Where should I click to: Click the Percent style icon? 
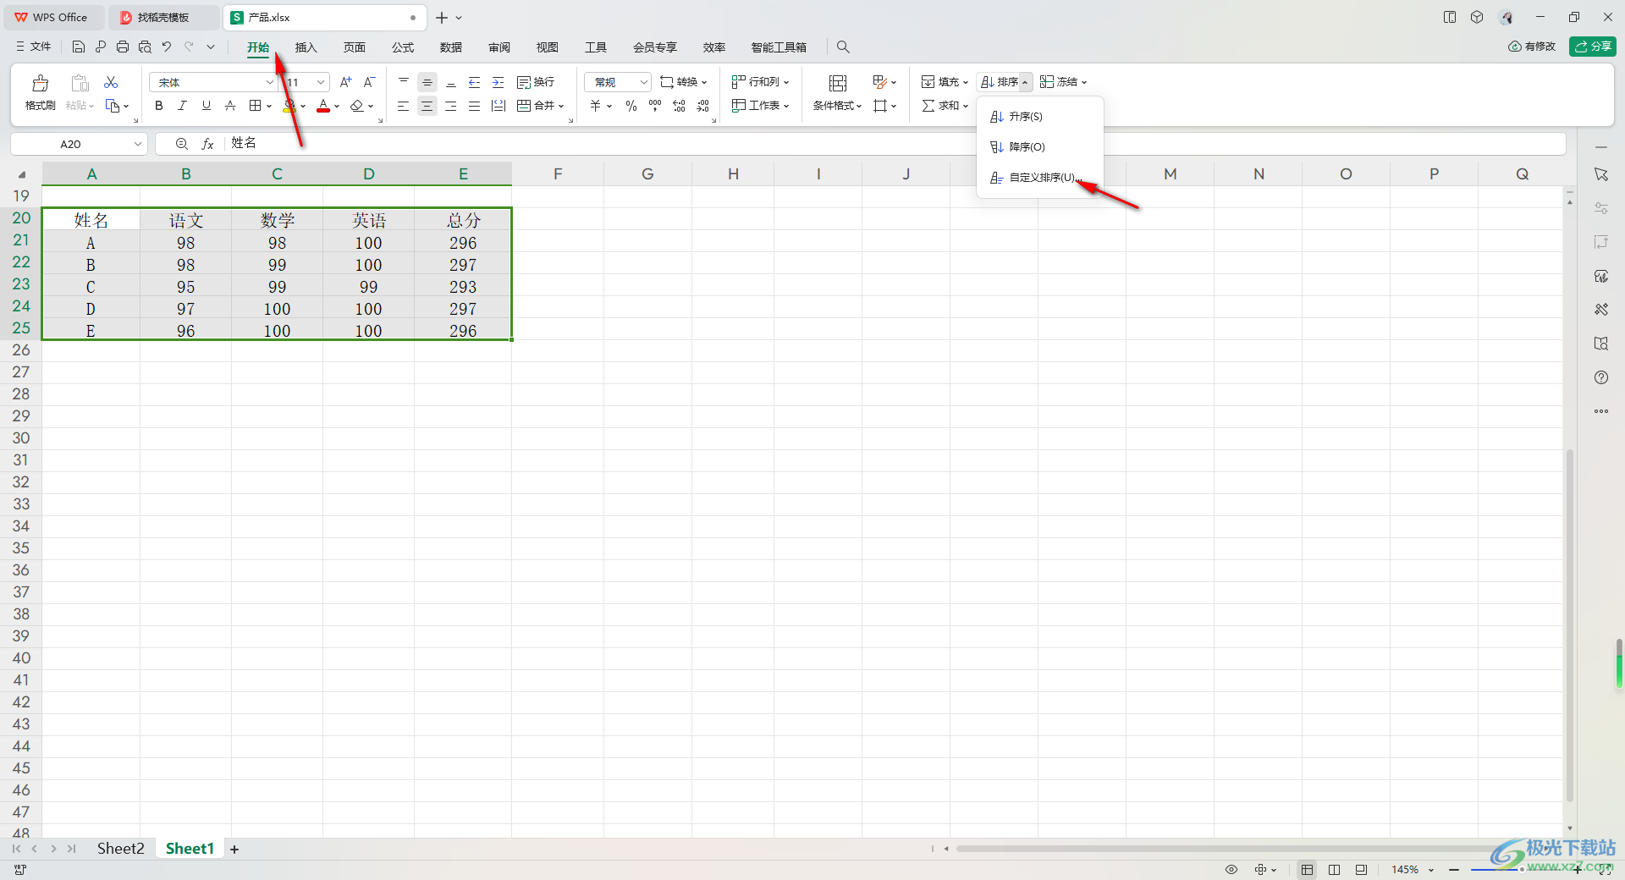point(631,106)
